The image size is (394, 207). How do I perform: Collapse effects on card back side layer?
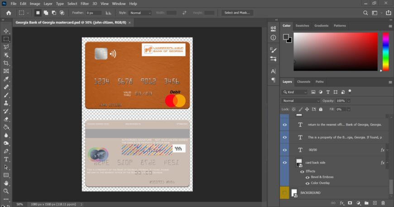pos(388,163)
